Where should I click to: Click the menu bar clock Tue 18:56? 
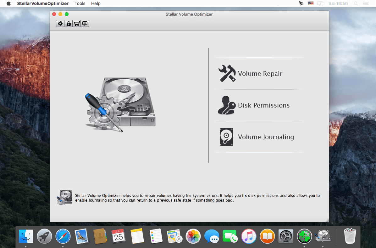338,3
